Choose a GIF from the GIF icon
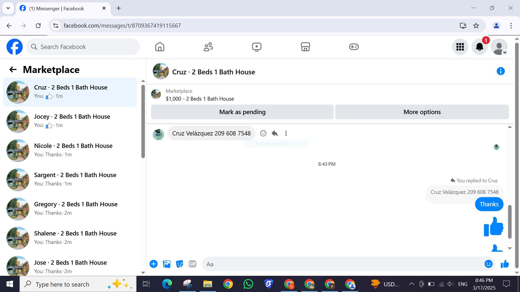 193,264
